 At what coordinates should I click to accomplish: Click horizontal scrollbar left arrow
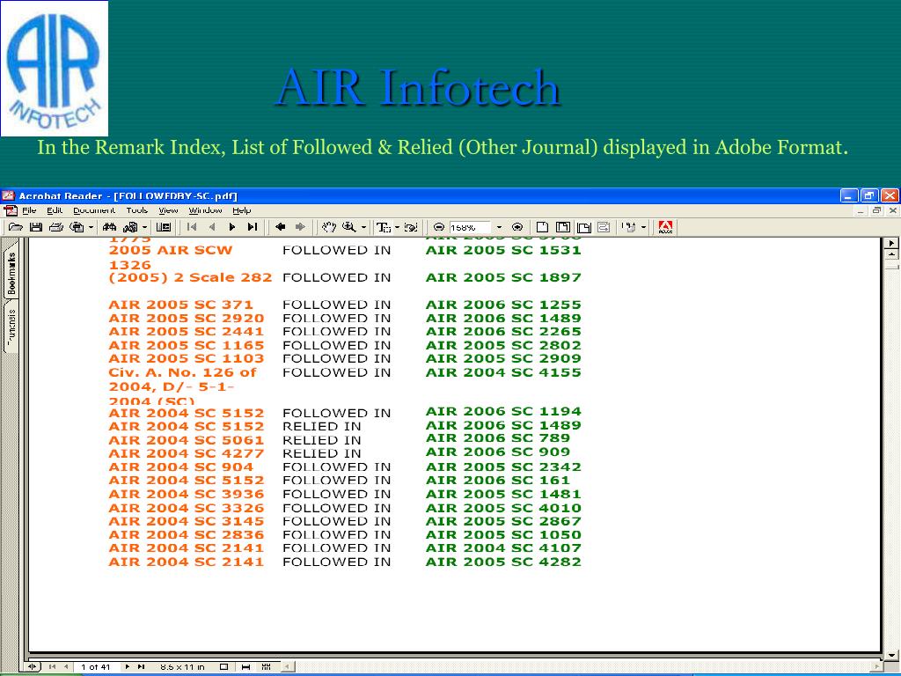coord(289,667)
